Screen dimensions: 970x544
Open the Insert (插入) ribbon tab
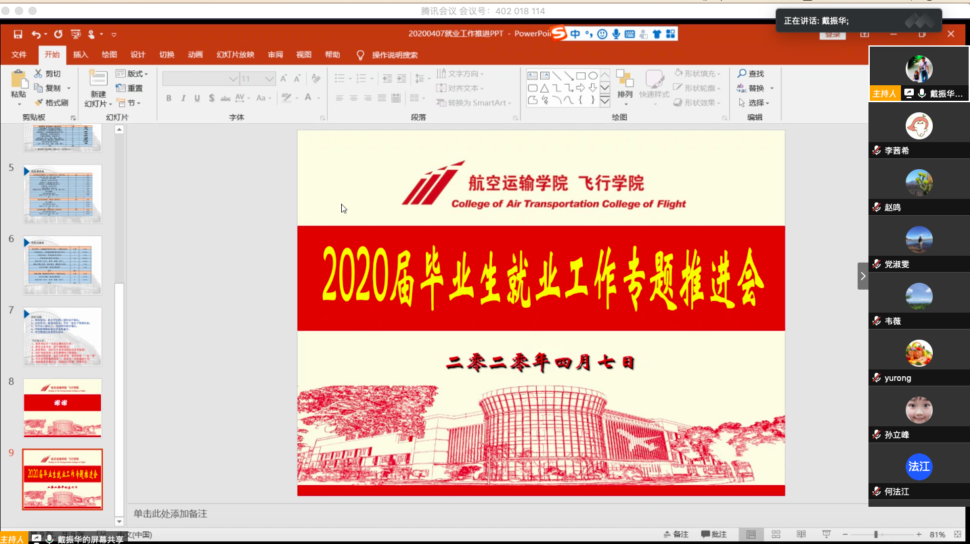coord(81,55)
